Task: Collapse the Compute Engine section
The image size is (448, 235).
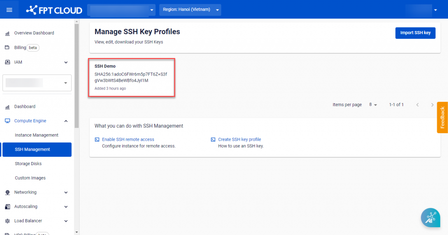Action: pyautogui.click(x=66, y=121)
